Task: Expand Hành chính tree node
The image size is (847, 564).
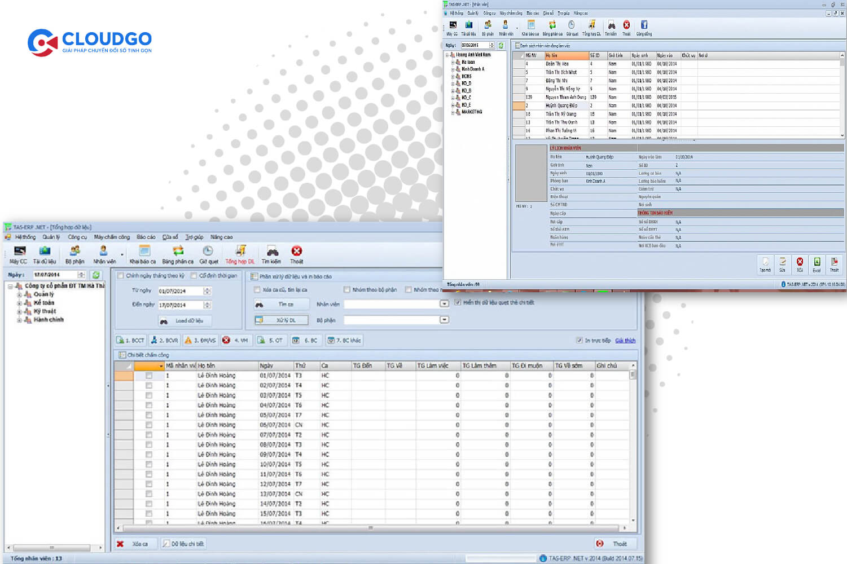Action: pyautogui.click(x=19, y=320)
